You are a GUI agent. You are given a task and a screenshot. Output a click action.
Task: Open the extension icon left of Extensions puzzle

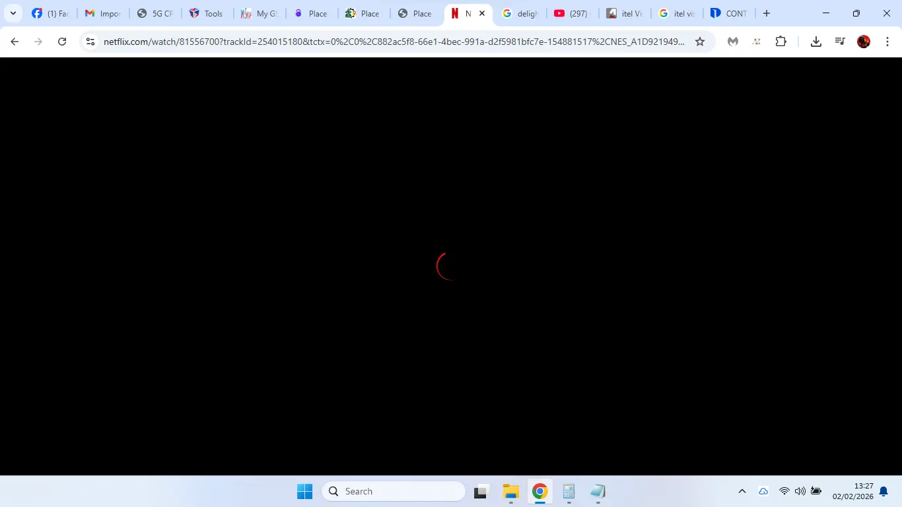pos(757,42)
